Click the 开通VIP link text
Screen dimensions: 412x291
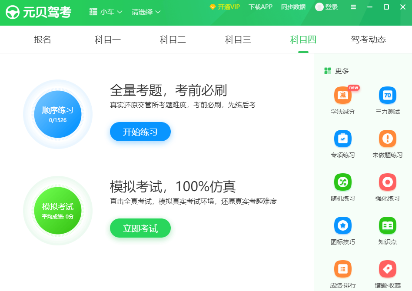point(229,7)
